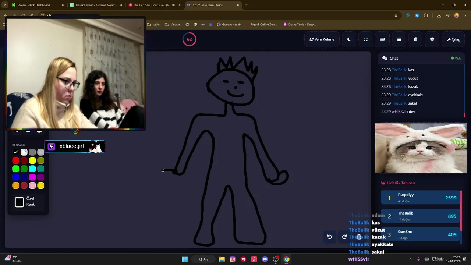
Task: Click the taskbar Ara search box
Action: [x=203, y=259]
